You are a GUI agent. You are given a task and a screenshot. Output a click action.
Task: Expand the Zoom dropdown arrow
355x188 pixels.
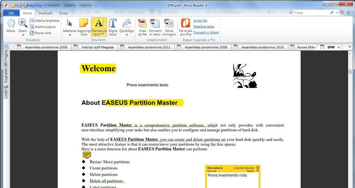coord(23,35)
